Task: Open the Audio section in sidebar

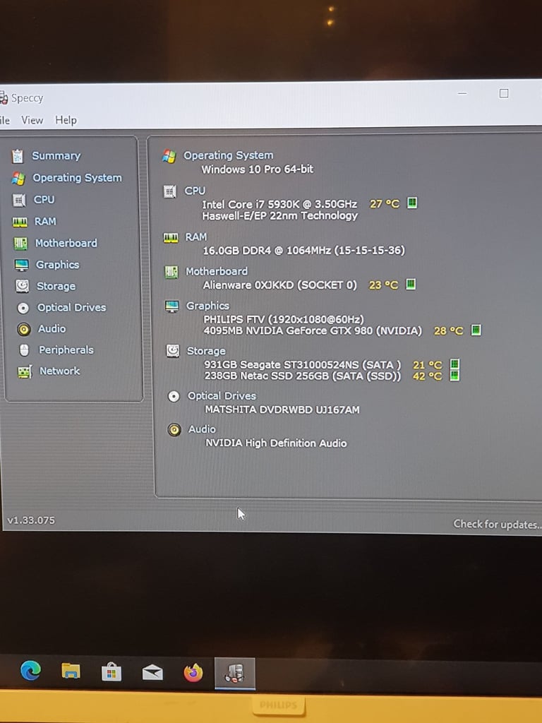Action: point(52,329)
